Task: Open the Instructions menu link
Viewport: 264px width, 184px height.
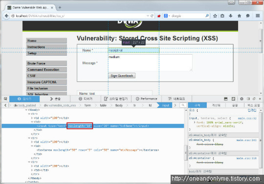Action: pyautogui.click(x=46, y=47)
